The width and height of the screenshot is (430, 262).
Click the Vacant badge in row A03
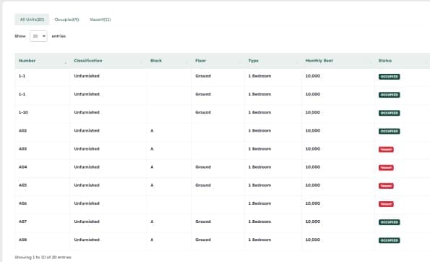(386, 149)
